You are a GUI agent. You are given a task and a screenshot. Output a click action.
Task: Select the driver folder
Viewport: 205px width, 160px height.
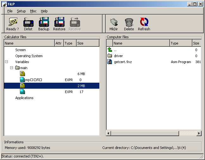click(118, 56)
